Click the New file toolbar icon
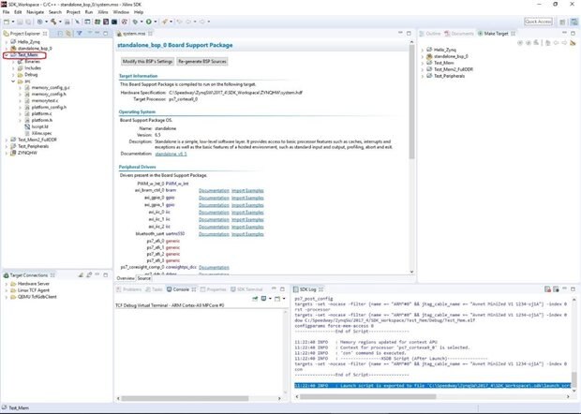The height and width of the screenshot is (414, 581). pos(7,21)
